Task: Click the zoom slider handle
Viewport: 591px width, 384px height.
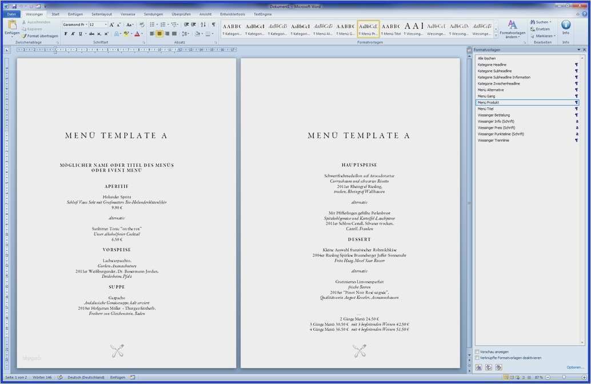Action: coord(564,378)
